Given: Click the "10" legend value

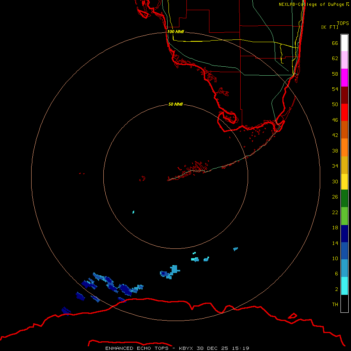Looking at the screenshot, I should [335, 258].
